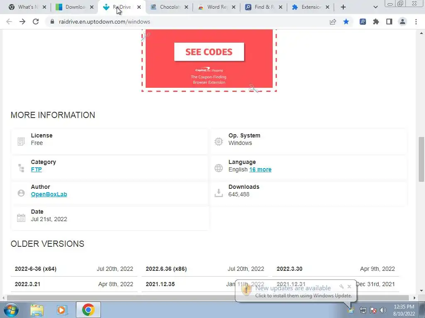
Task: Click the Chrome taskbar button
Action: 88,310
